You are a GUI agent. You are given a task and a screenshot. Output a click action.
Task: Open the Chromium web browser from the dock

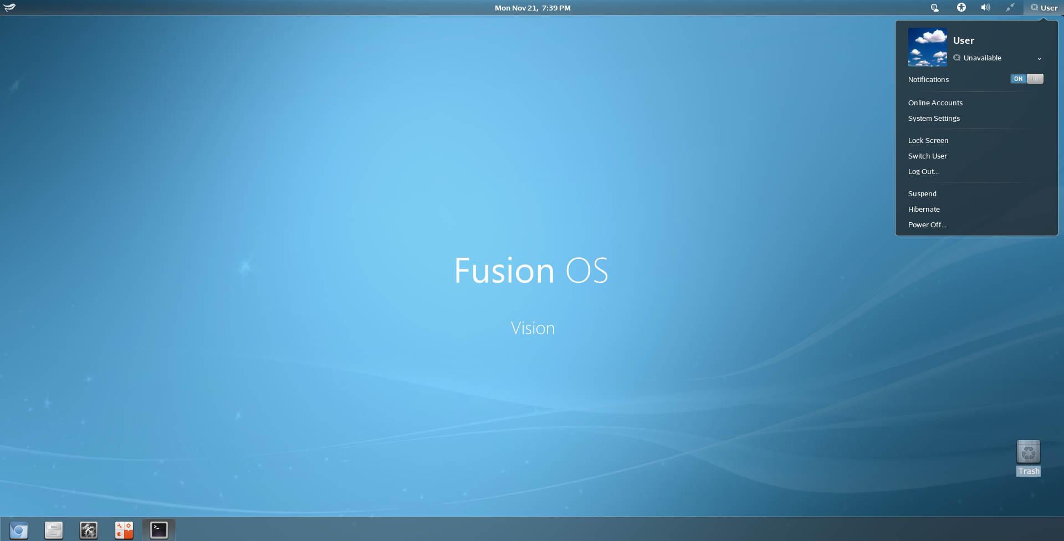coord(18,529)
